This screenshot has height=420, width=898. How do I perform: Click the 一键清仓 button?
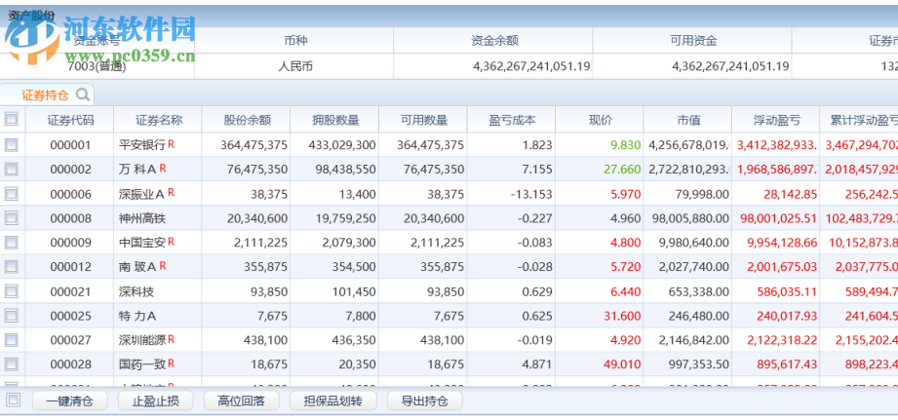tap(69, 401)
